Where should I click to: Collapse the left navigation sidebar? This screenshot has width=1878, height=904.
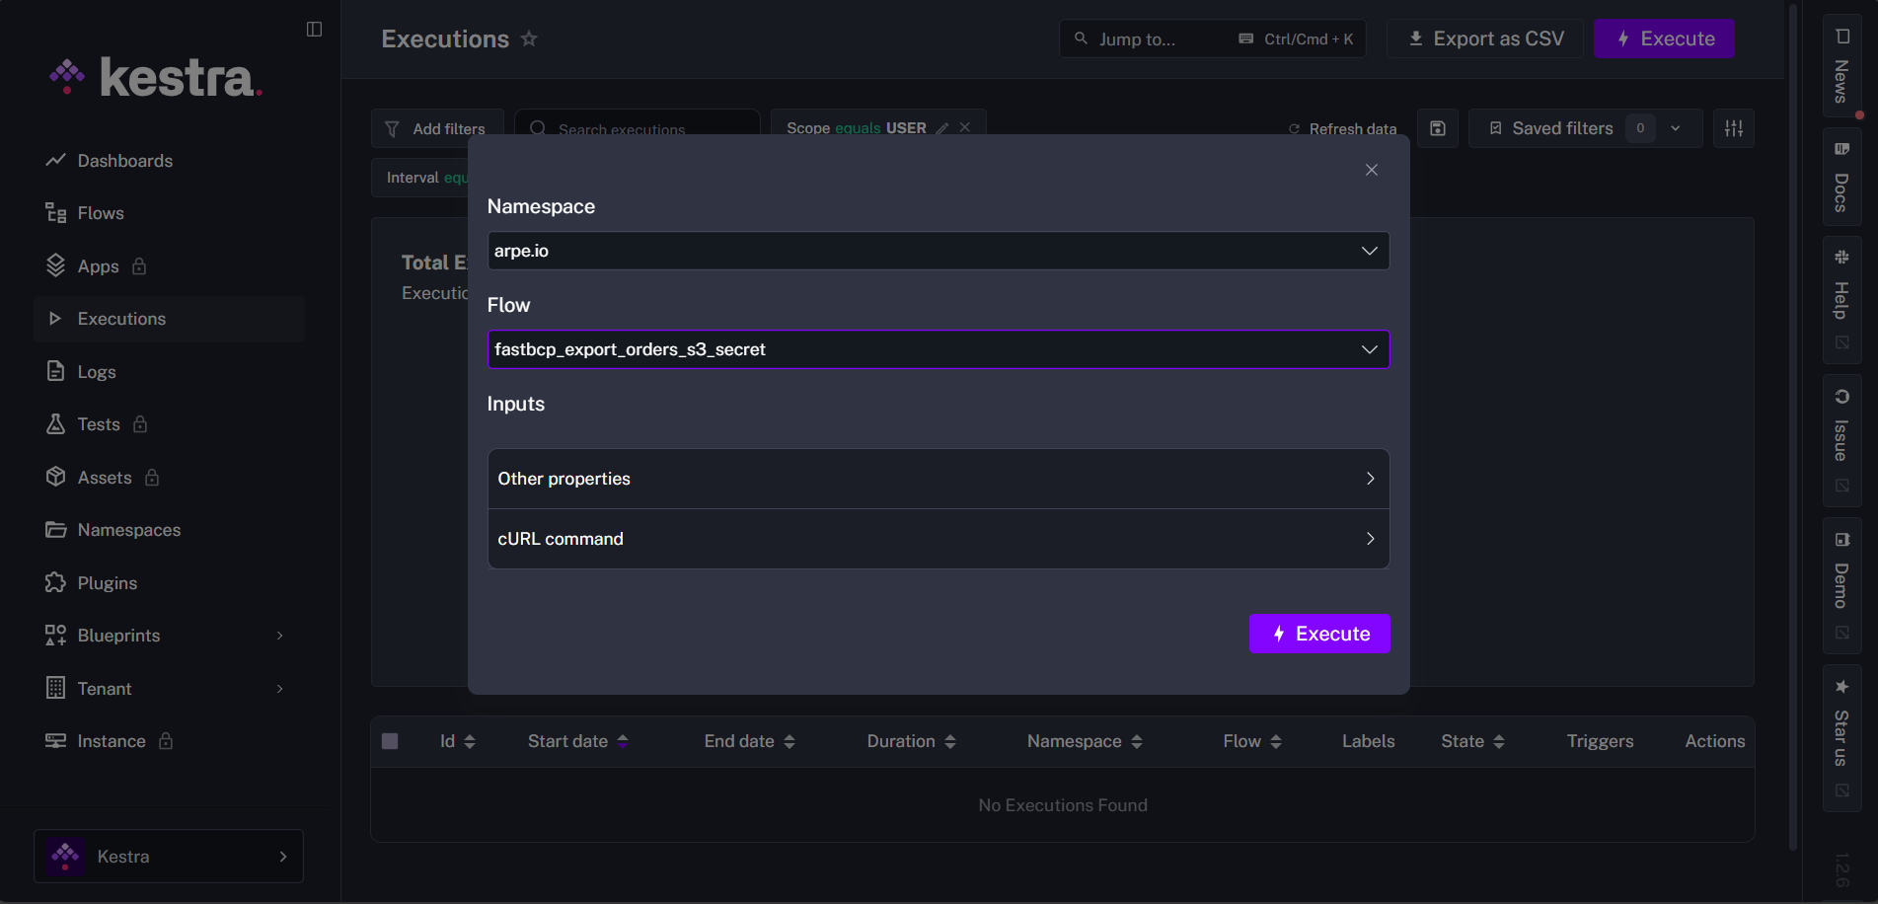314,29
